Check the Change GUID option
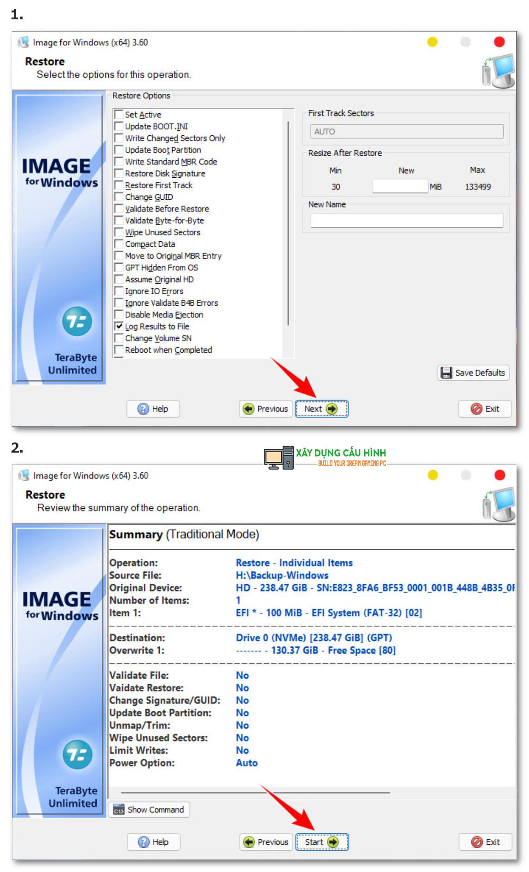 [x=119, y=197]
